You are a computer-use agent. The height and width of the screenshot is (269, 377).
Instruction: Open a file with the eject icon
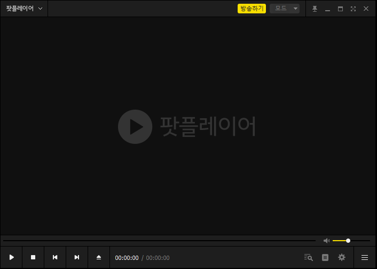tap(99, 257)
